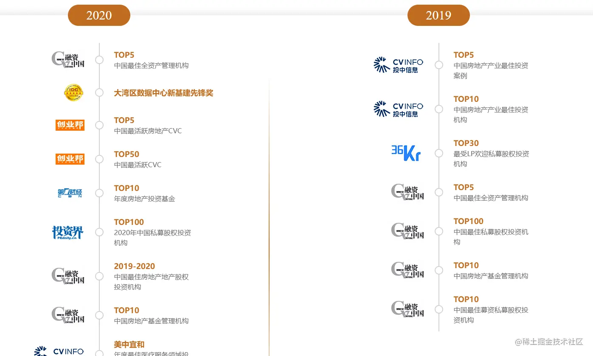
Task: Click the 美中宜和 heading
Action: tap(129, 345)
